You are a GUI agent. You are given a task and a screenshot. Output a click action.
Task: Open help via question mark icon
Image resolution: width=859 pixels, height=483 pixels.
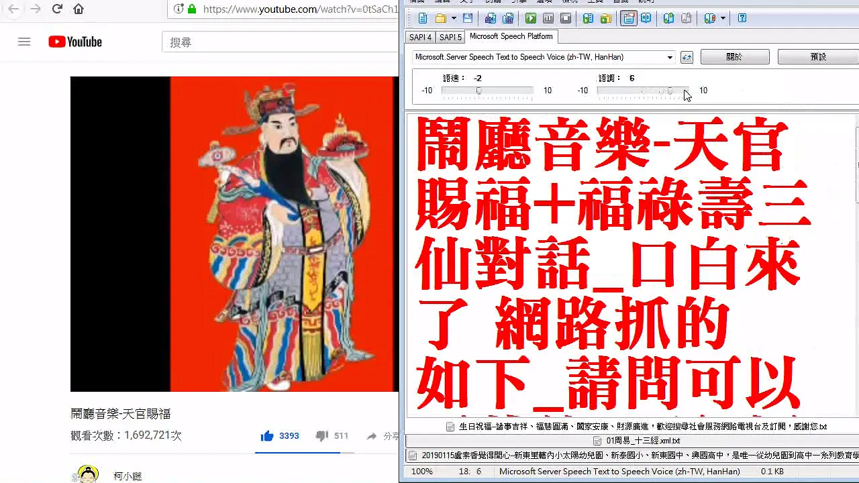tap(742, 19)
